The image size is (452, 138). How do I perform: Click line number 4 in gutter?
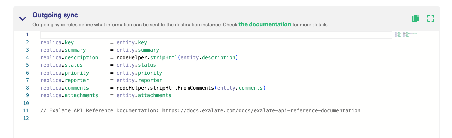point(28,58)
